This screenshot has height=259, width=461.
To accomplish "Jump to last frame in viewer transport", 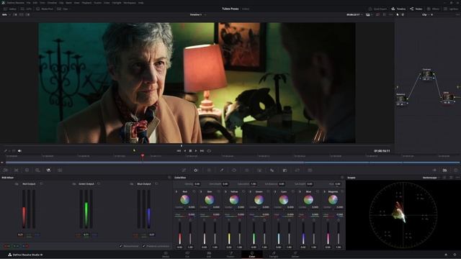I will click(202, 151).
